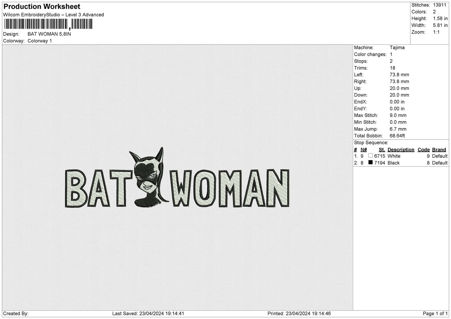Click the 'Code' column header

(x=424, y=149)
